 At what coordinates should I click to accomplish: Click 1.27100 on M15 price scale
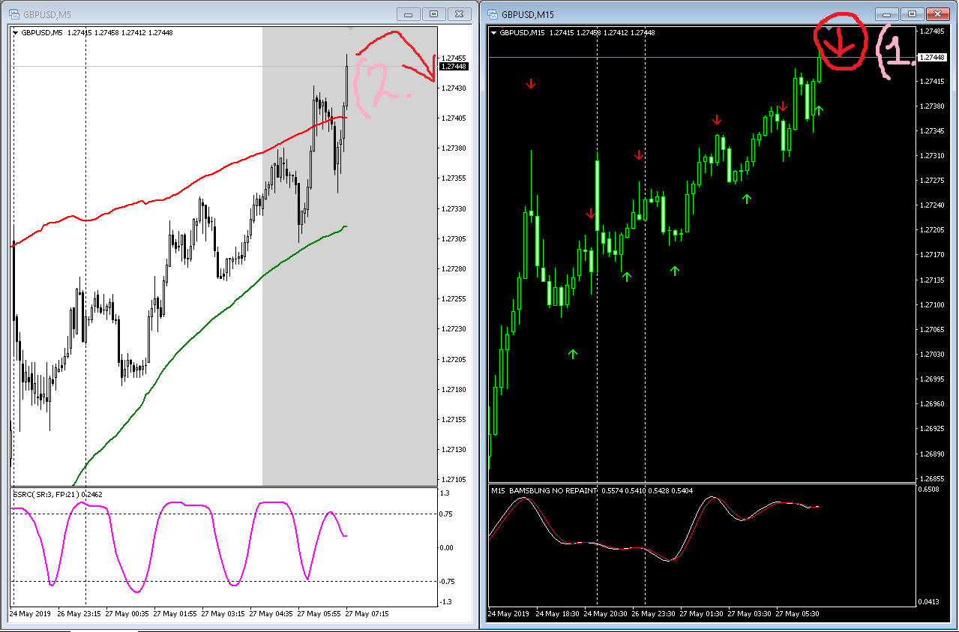pos(934,304)
